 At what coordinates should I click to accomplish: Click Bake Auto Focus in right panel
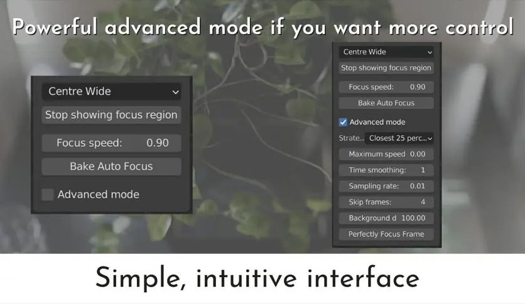click(x=386, y=103)
